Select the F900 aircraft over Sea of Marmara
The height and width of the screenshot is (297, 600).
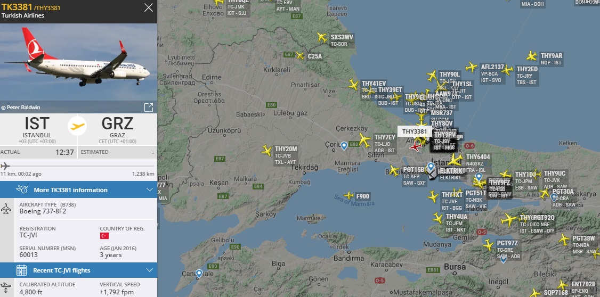348,196
